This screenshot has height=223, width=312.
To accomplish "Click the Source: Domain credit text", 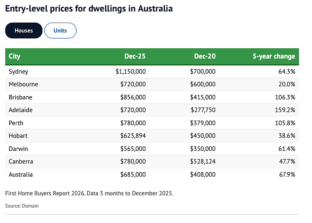I will pyautogui.click(x=22, y=206).
